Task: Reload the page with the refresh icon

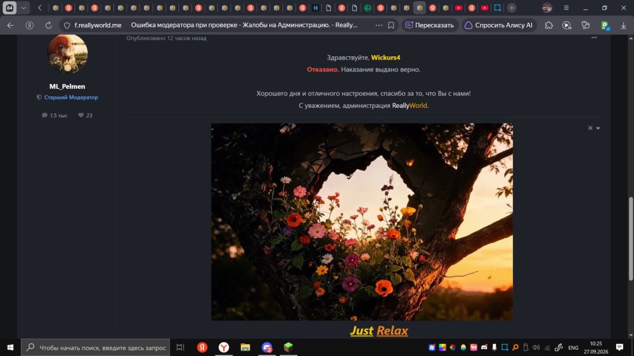Action: pyautogui.click(x=49, y=25)
